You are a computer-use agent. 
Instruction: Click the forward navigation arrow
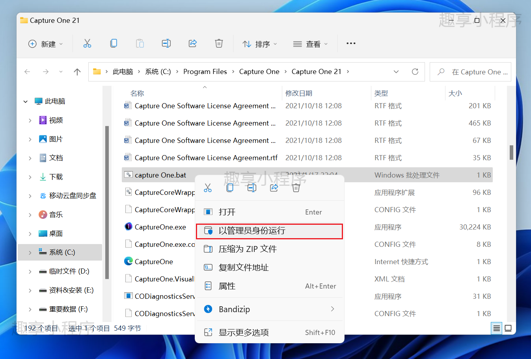(x=46, y=72)
